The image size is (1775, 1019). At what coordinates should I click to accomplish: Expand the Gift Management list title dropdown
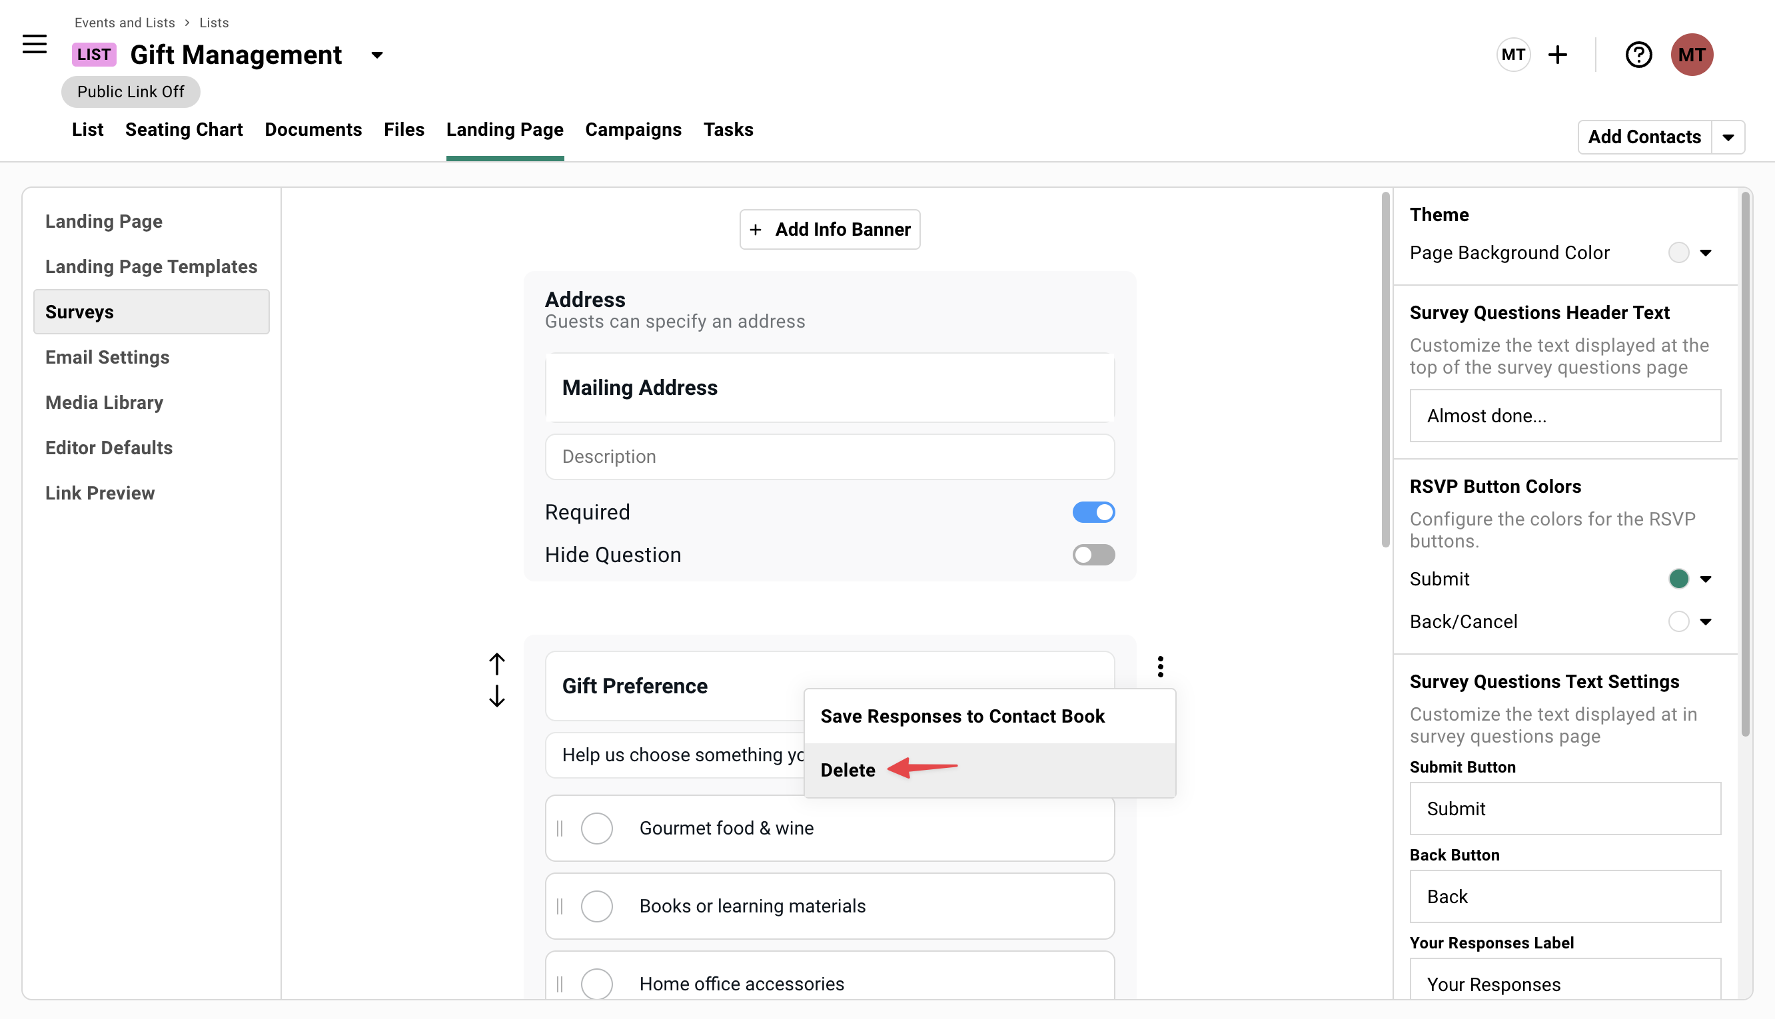tap(376, 55)
